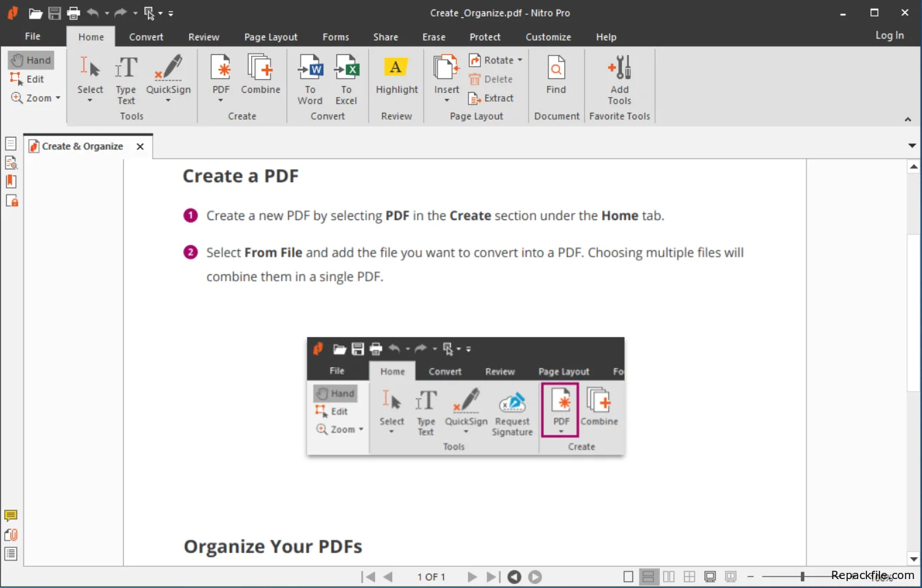Toggle the full-screen monitor view icon

coord(710,577)
